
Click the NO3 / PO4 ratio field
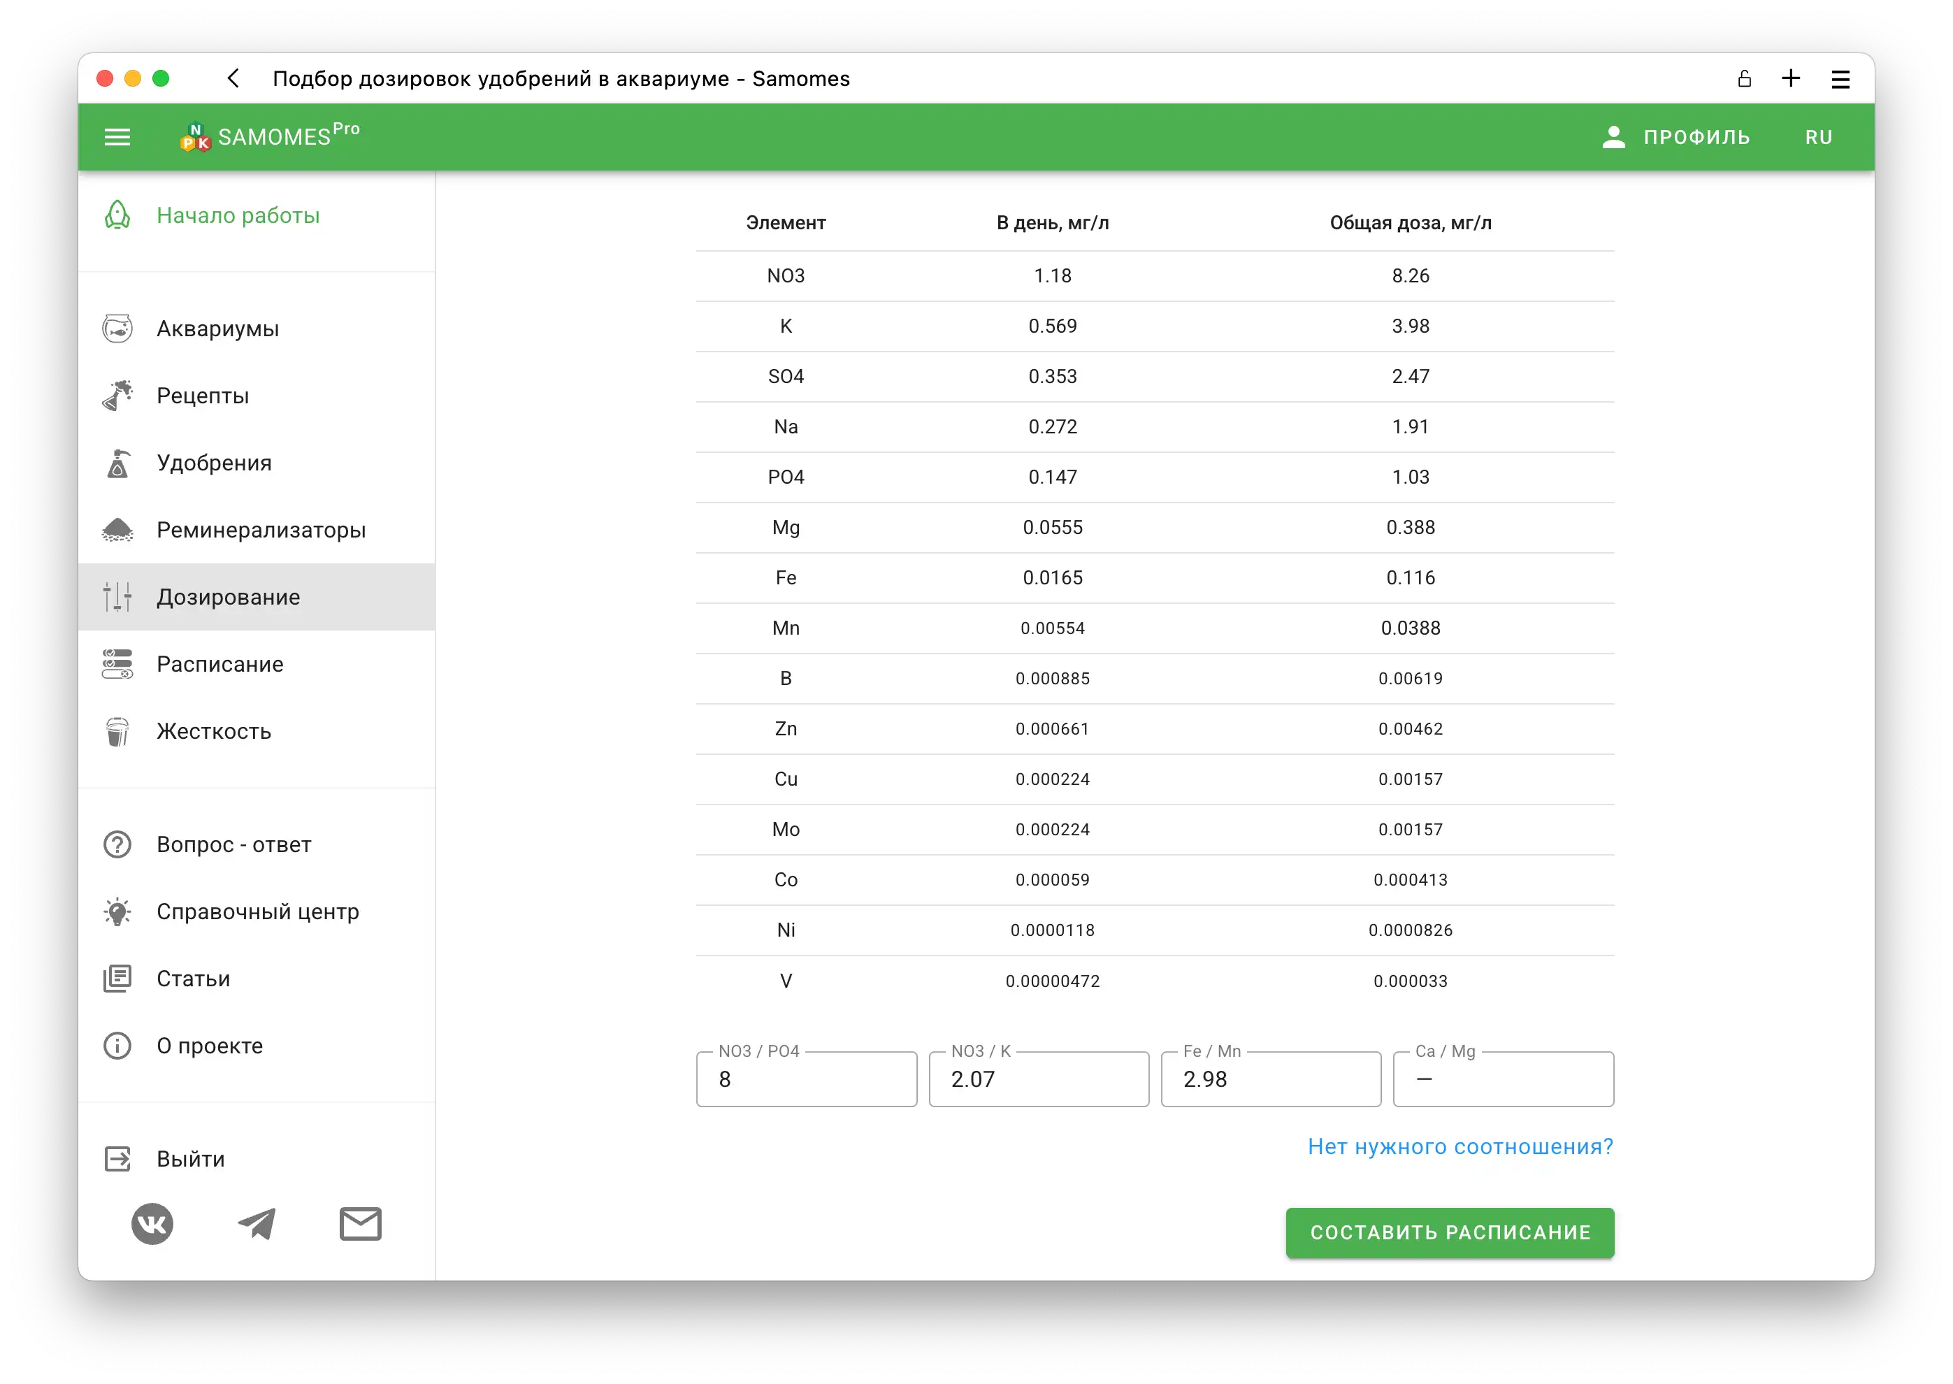click(x=806, y=1079)
